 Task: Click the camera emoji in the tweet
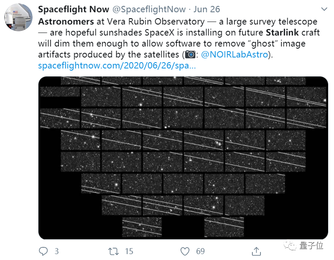(x=190, y=55)
